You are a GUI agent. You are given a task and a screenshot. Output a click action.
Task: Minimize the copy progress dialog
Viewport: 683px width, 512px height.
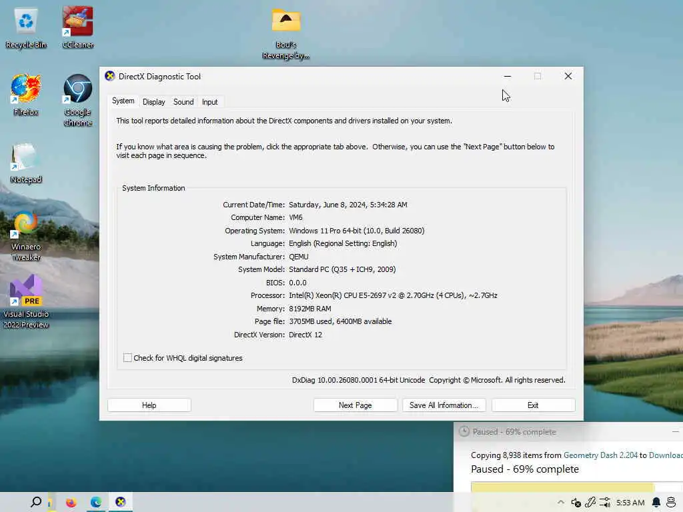(675, 431)
